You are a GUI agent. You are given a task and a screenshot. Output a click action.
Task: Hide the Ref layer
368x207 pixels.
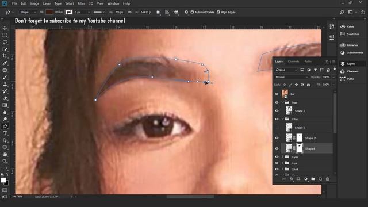[277, 94]
